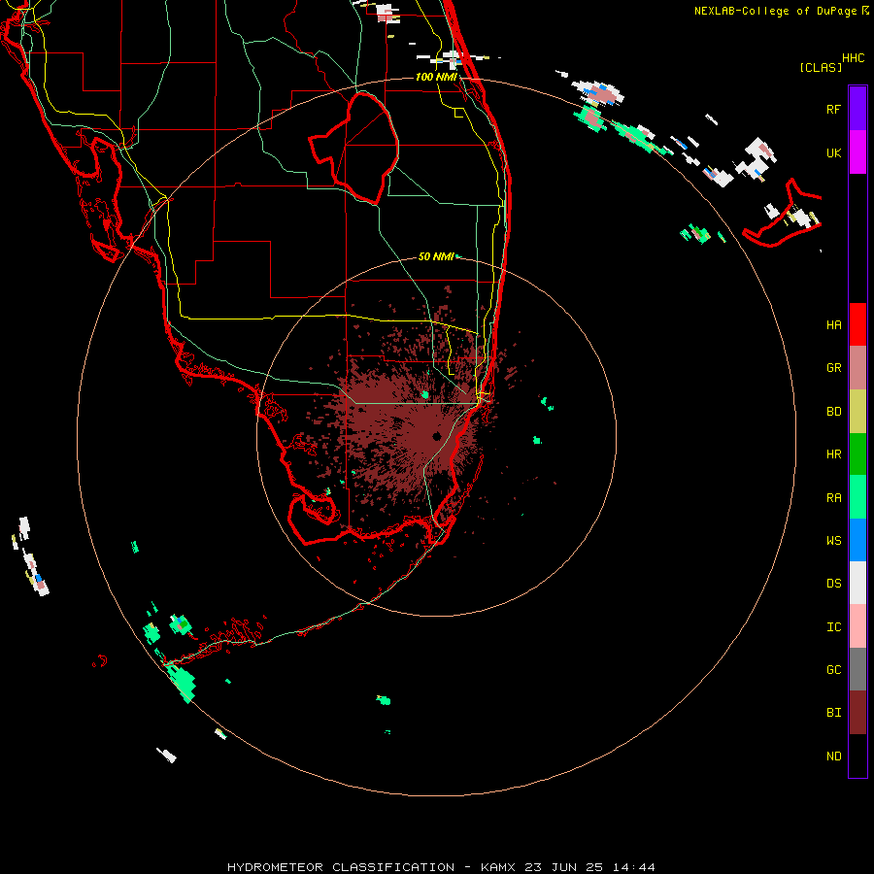The image size is (874, 874).
Task: Click the WS legend label
Action: tap(833, 541)
